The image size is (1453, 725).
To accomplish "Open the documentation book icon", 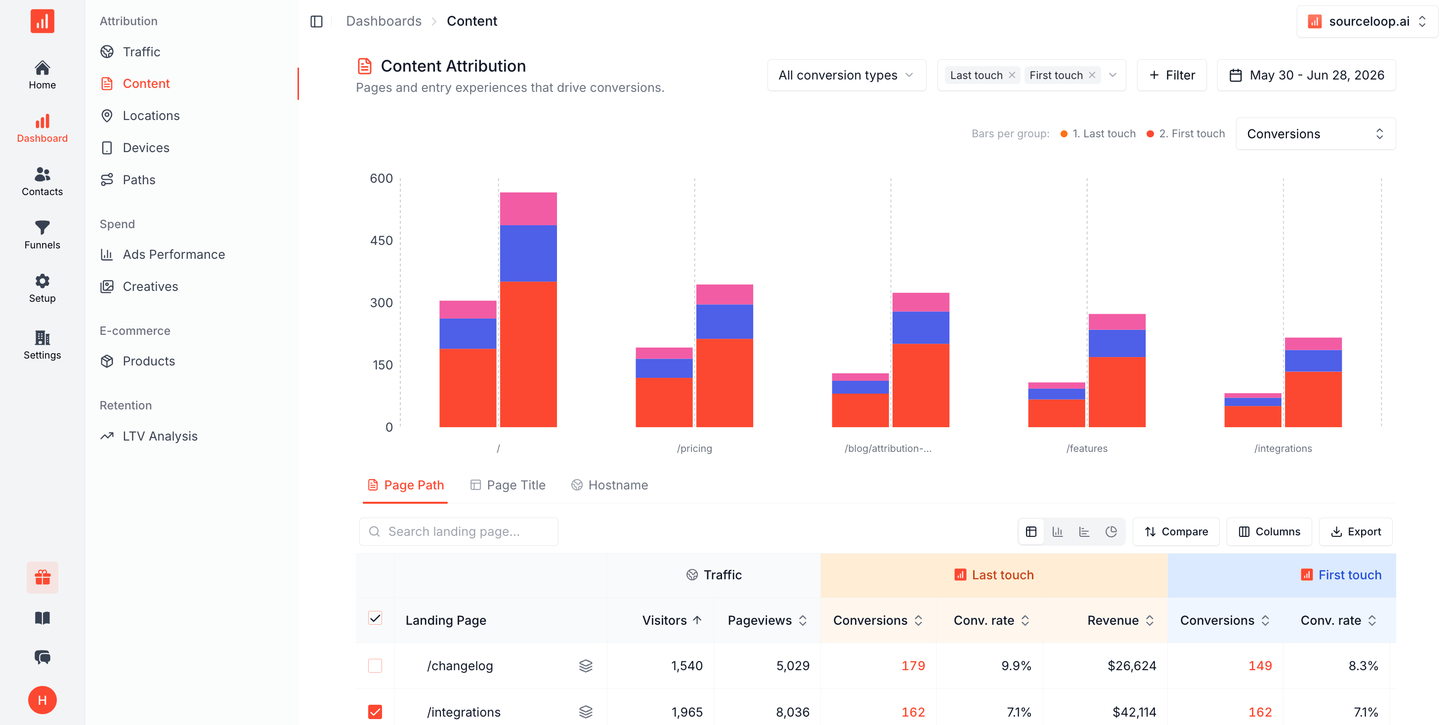I will point(43,618).
